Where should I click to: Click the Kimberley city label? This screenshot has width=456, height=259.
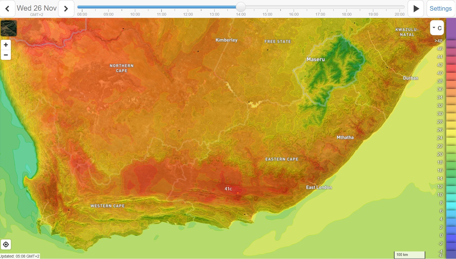(x=226, y=40)
